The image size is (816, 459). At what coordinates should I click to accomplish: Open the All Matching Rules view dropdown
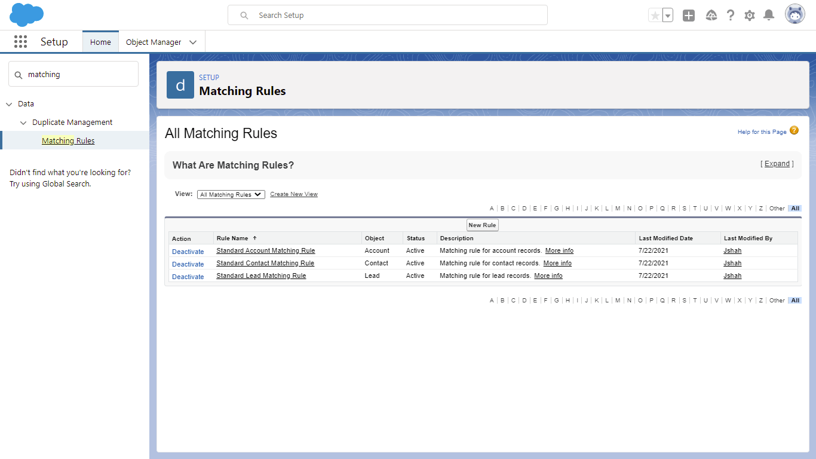(x=231, y=194)
